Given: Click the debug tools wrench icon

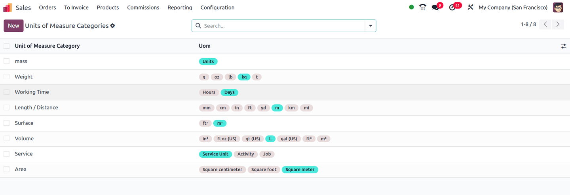Looking at the screenshot, I should point(470,8).
